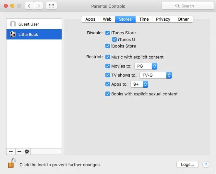
Task: Click the "Click the lock to prevent further changes." text
Action: point(60,165)
